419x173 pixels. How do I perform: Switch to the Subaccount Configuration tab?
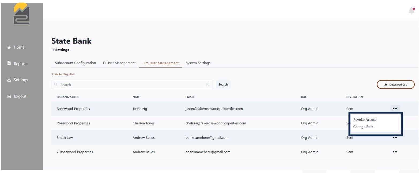tap(75, 63)
